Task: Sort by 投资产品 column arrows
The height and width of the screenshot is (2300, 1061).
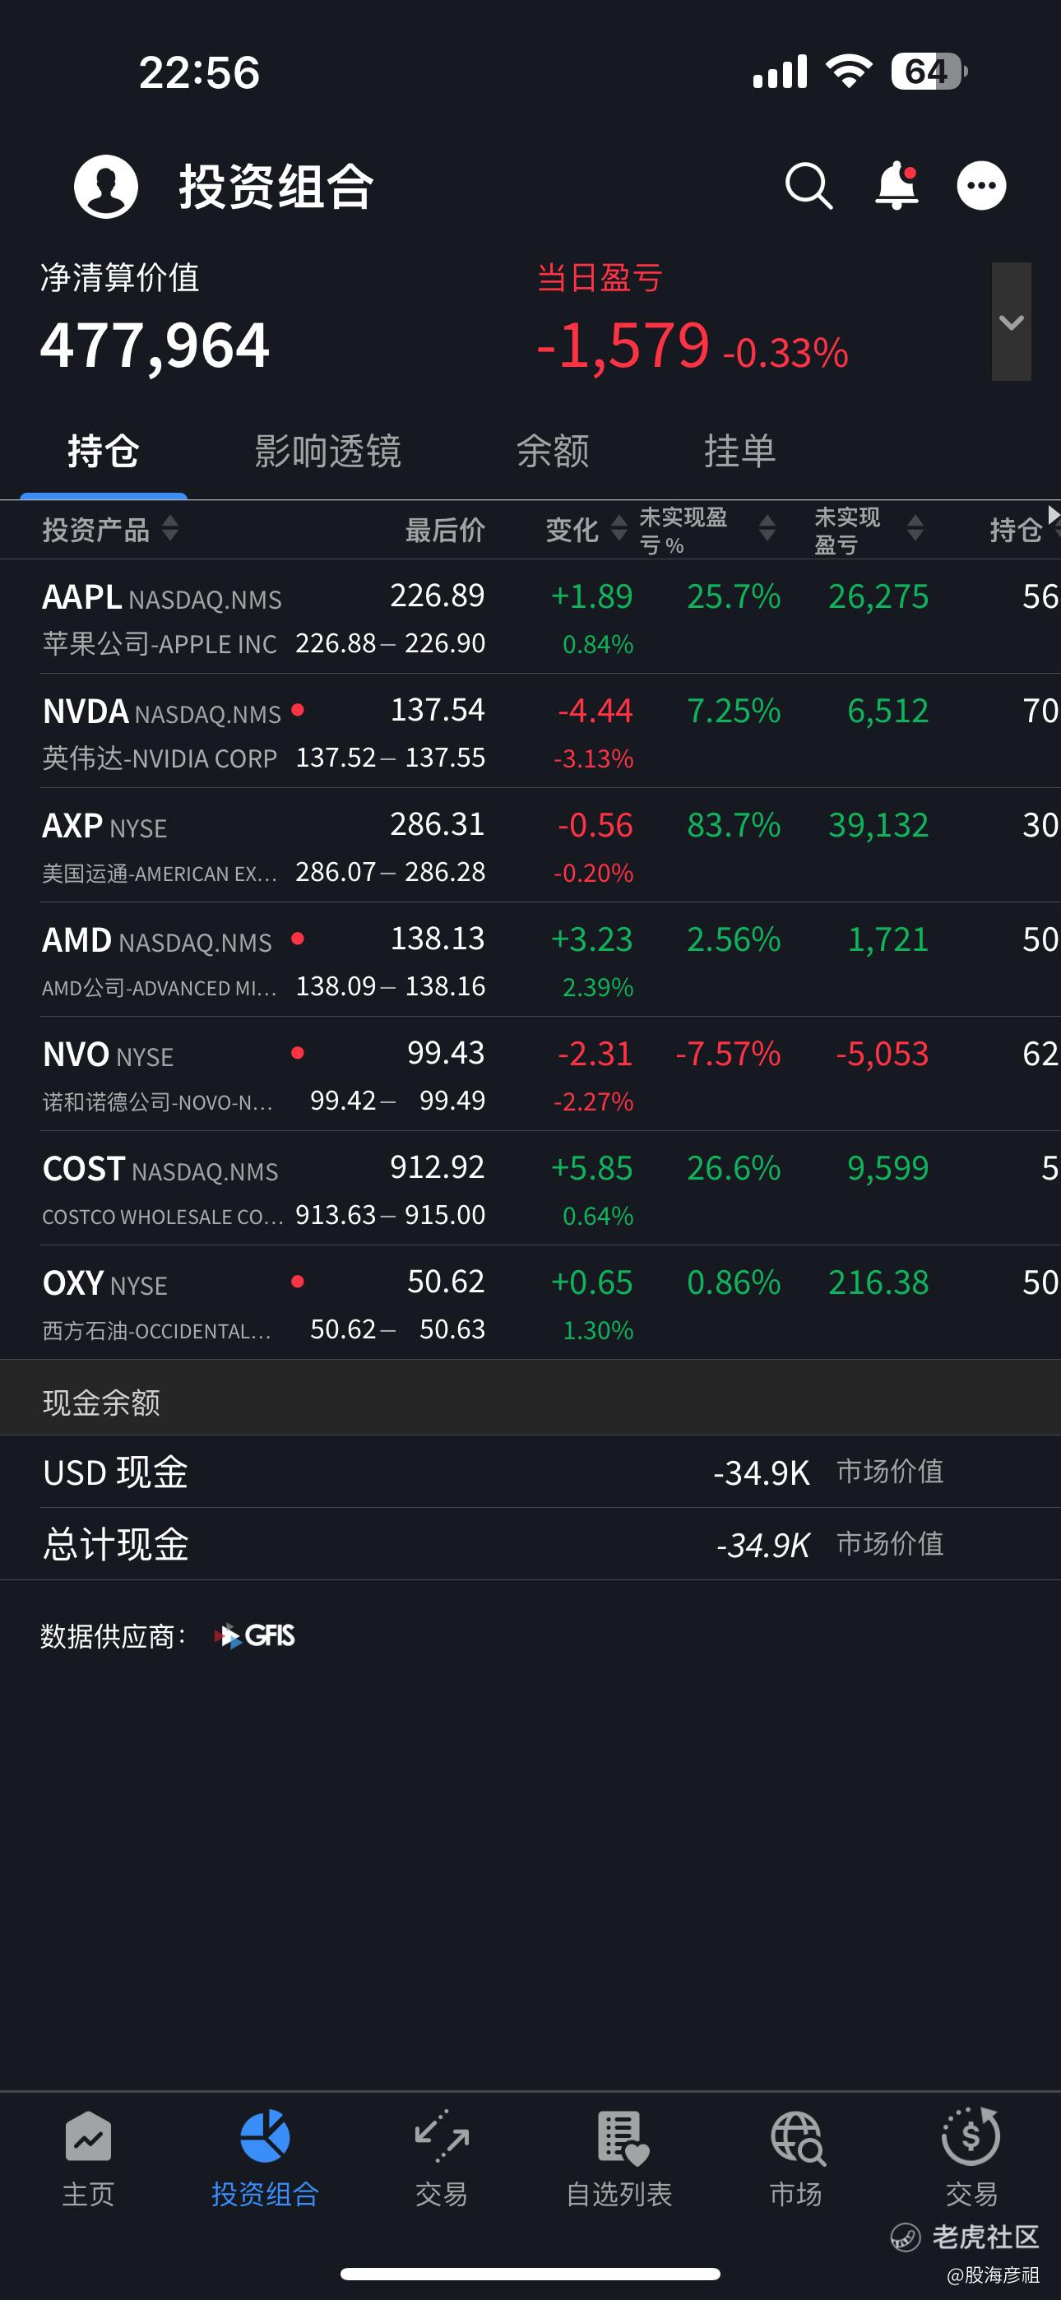Action: click(x=169, y=529)
